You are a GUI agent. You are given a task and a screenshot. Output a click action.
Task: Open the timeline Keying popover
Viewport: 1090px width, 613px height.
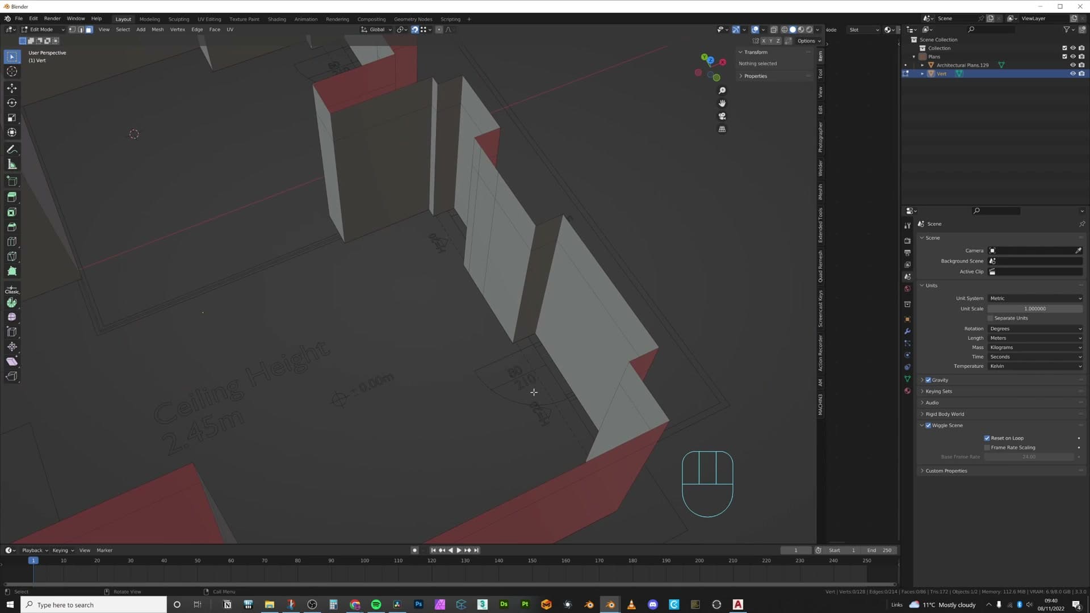63,551
